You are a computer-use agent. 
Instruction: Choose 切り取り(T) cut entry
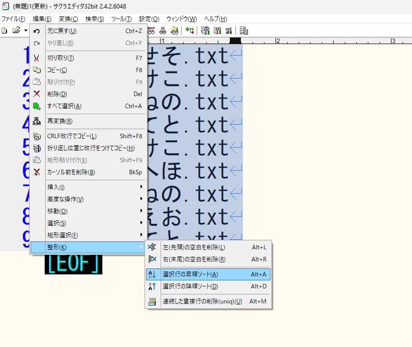(88, 58)
